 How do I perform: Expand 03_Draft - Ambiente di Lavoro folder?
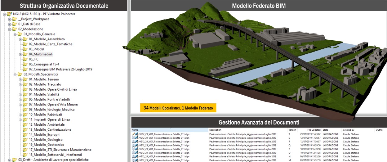coord(10,160)
